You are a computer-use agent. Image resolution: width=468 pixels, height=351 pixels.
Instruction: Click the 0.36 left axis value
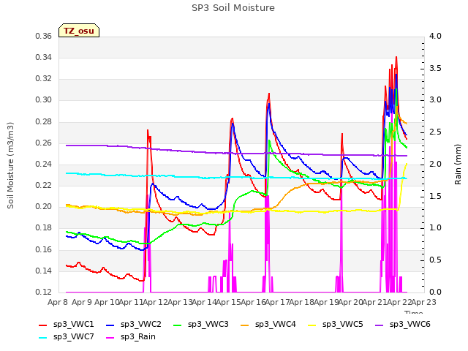44,37
